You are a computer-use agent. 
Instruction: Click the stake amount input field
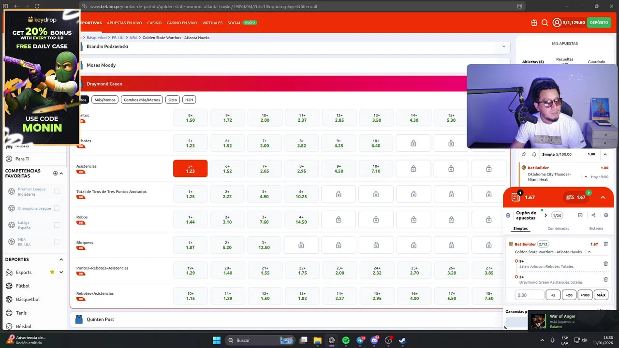[x=529, y=295]
